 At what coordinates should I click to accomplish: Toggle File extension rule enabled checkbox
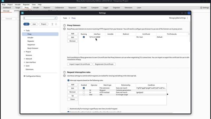click(84, 88)
